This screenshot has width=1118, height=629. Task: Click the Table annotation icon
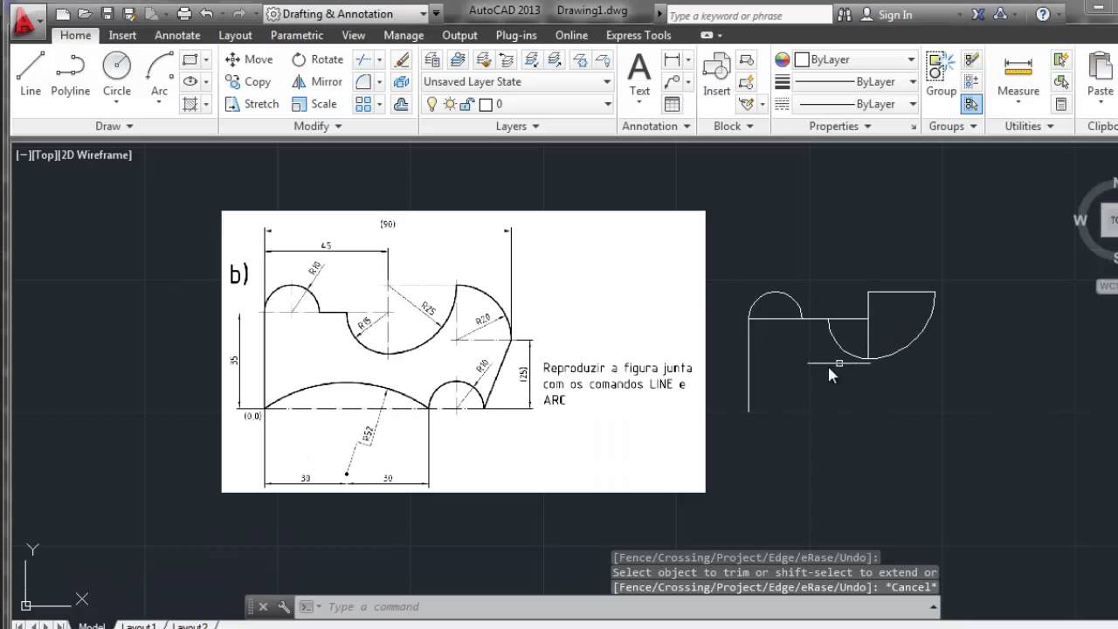672,104
